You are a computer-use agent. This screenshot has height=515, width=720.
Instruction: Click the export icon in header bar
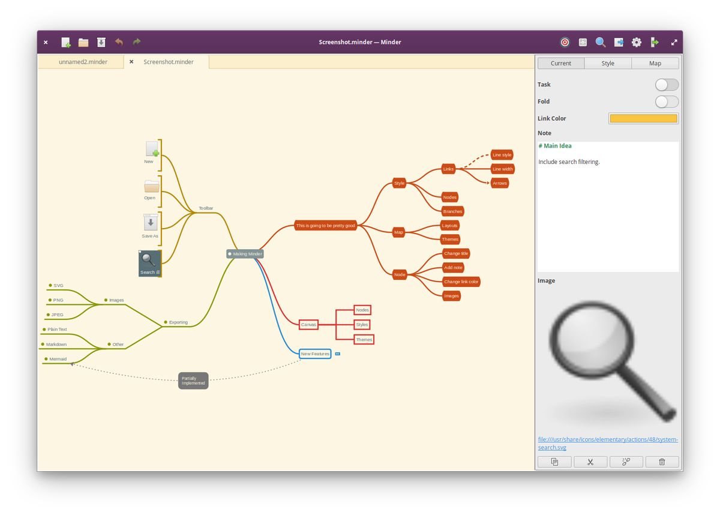(x=619, y=42)
